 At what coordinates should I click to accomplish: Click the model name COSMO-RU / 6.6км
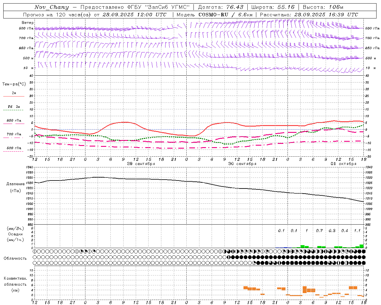tap(226, 15)
